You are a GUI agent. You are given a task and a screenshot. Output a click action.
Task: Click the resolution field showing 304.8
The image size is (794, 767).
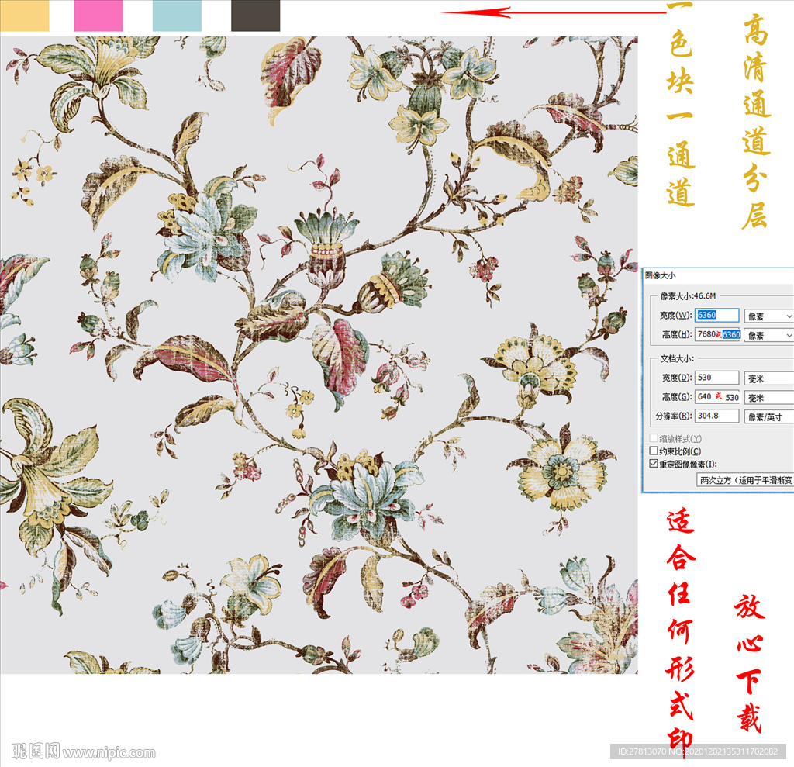coord(716,416)
